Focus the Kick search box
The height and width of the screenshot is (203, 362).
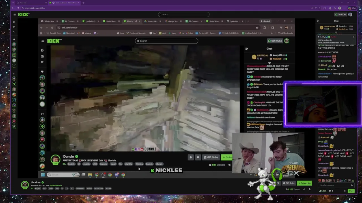click(x=184, y=14)
